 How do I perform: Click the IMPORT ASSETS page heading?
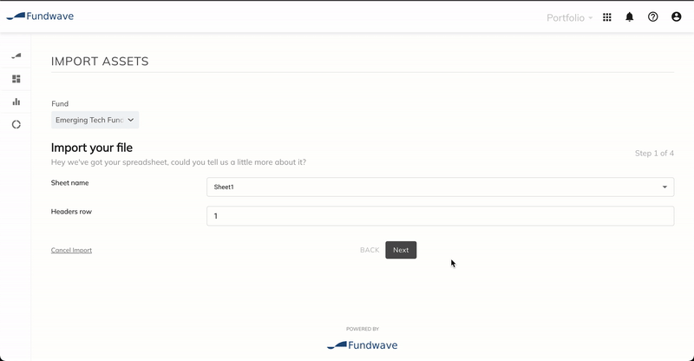(x=100, y=62)
